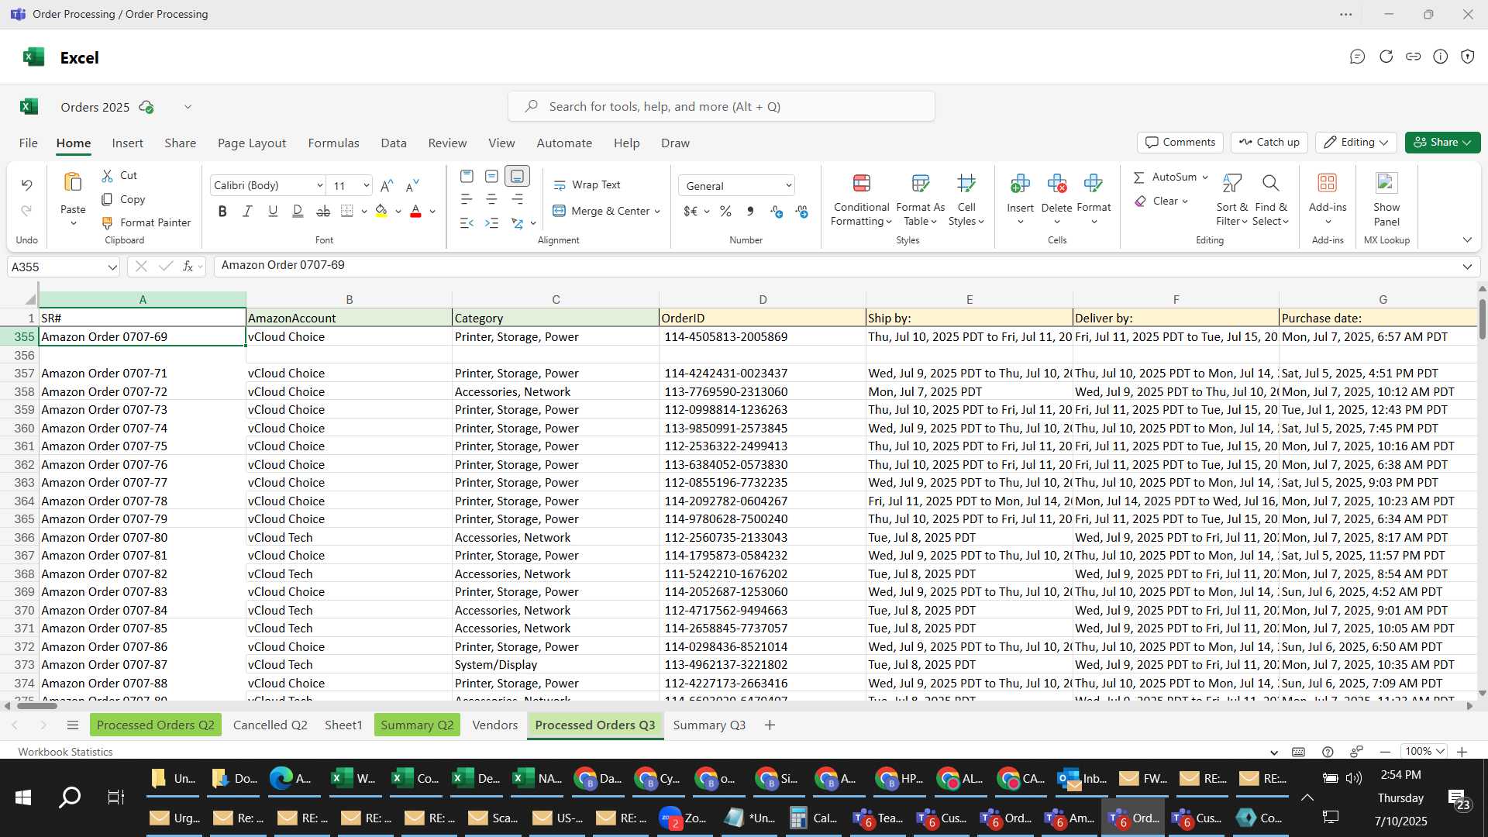Click the Cell Styles icon
Viewport: 1488px width, 837px height.
(x=966, y=184)
